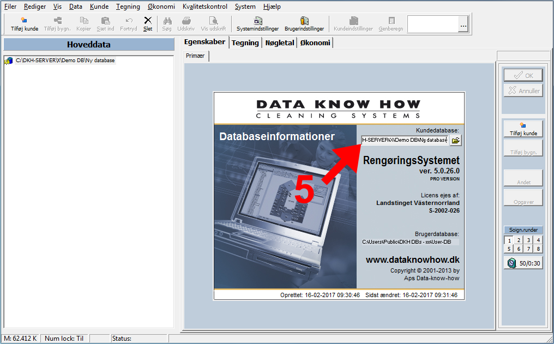Select Soign.runder number 6
The image size is (554, 344).
tap(519, 249)
